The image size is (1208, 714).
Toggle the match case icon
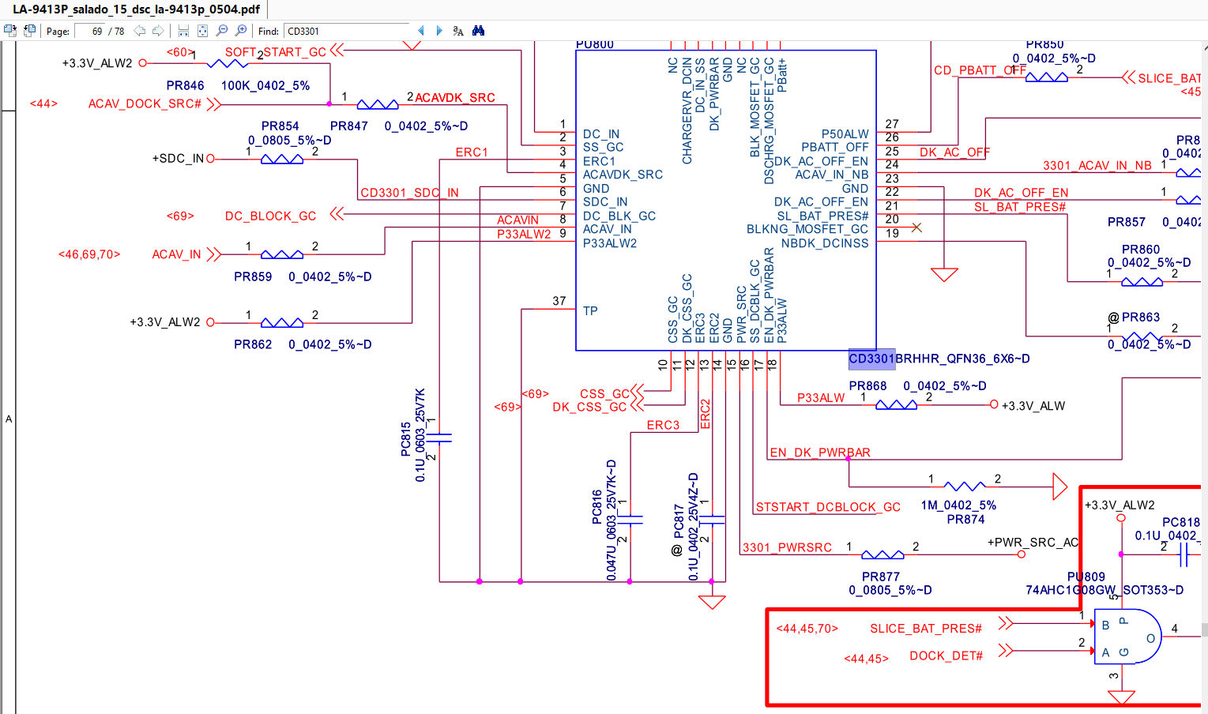(x=458, y=31)
